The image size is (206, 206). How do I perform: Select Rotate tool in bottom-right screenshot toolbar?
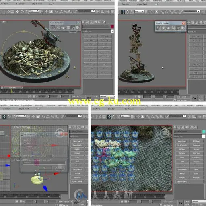[114, 117]
